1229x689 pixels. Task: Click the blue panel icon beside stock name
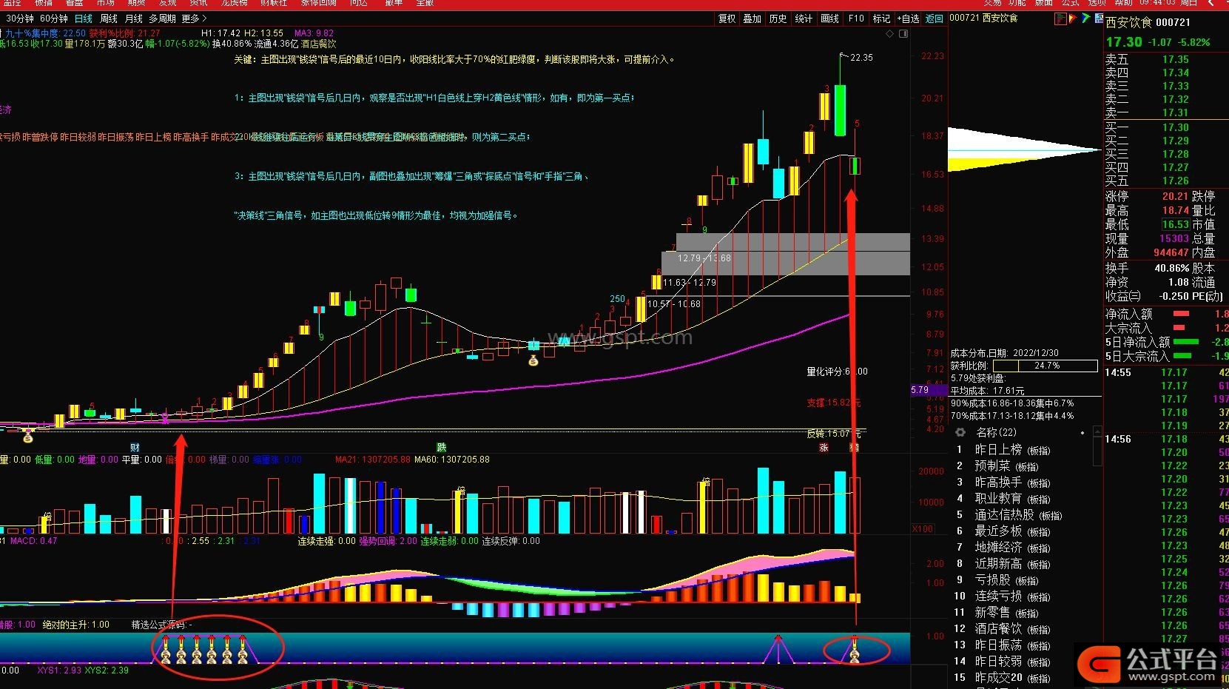point(1099,19)
